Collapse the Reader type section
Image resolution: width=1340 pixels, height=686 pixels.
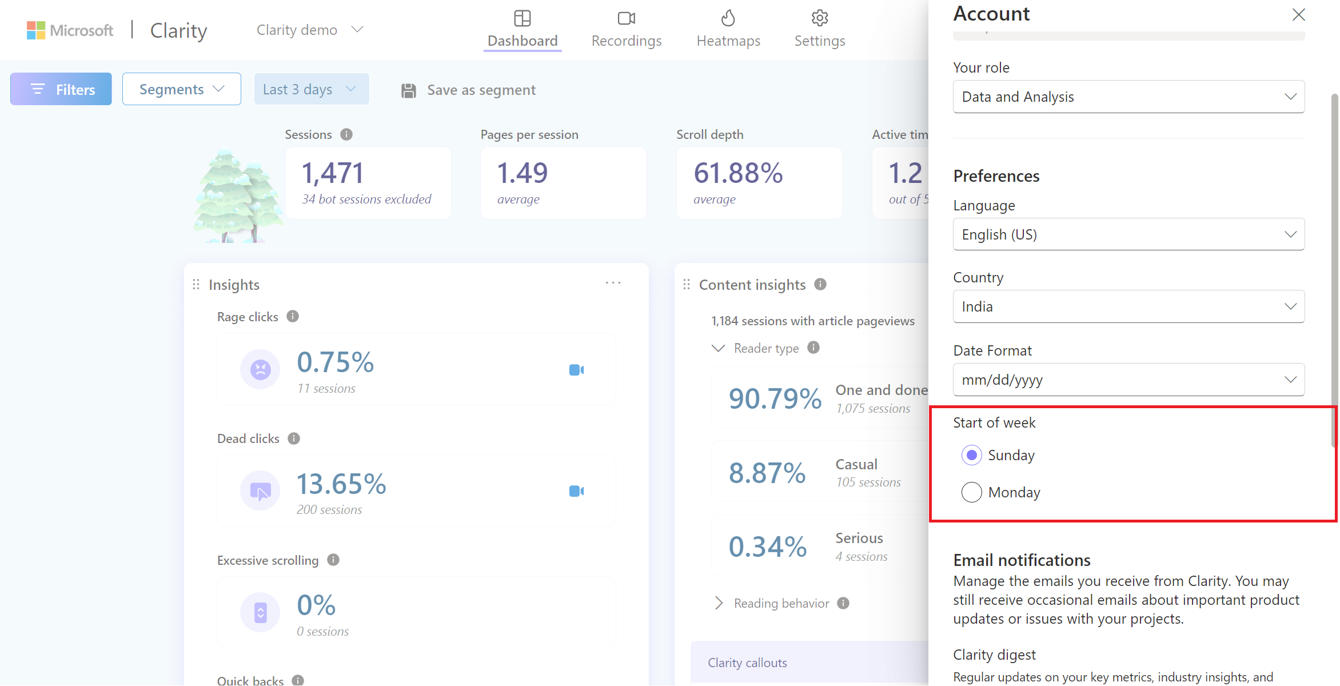coord(718,348)
